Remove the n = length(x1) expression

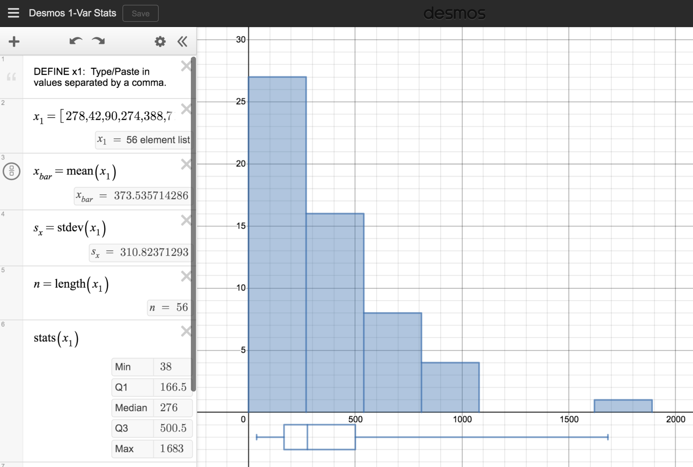point(186,276)
